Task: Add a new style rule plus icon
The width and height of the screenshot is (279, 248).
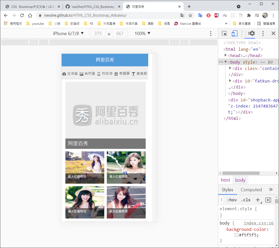Action: [258, 200]
